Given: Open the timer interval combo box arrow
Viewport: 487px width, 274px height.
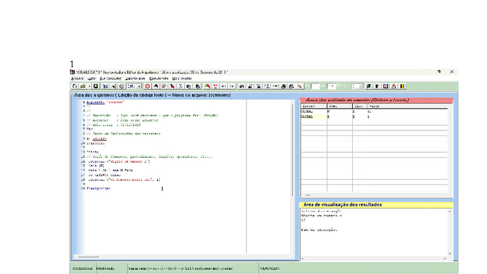Looking at the screenshot, I should coord(139,86).
